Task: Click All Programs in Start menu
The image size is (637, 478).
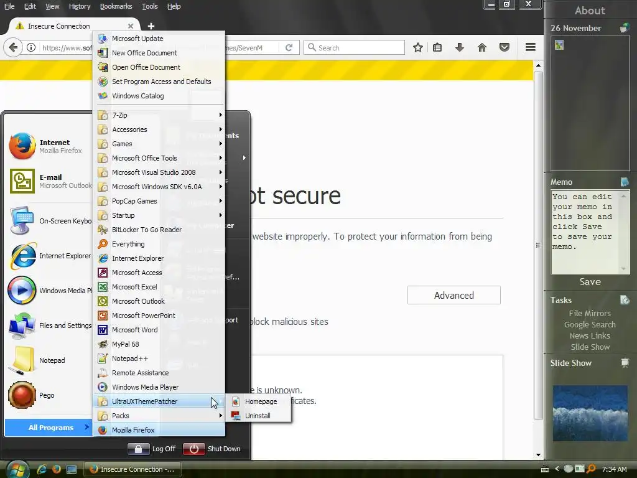Action: (48, 428)
